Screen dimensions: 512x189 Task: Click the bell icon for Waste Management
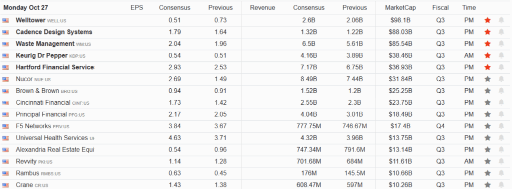(501, 44)
